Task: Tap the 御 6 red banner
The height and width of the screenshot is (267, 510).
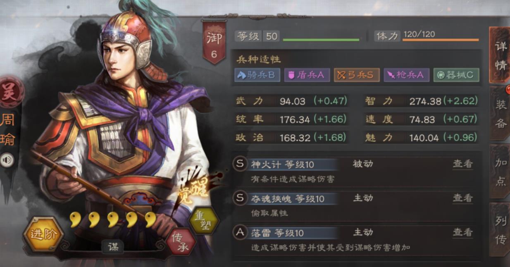Action: tap(214, 43)
